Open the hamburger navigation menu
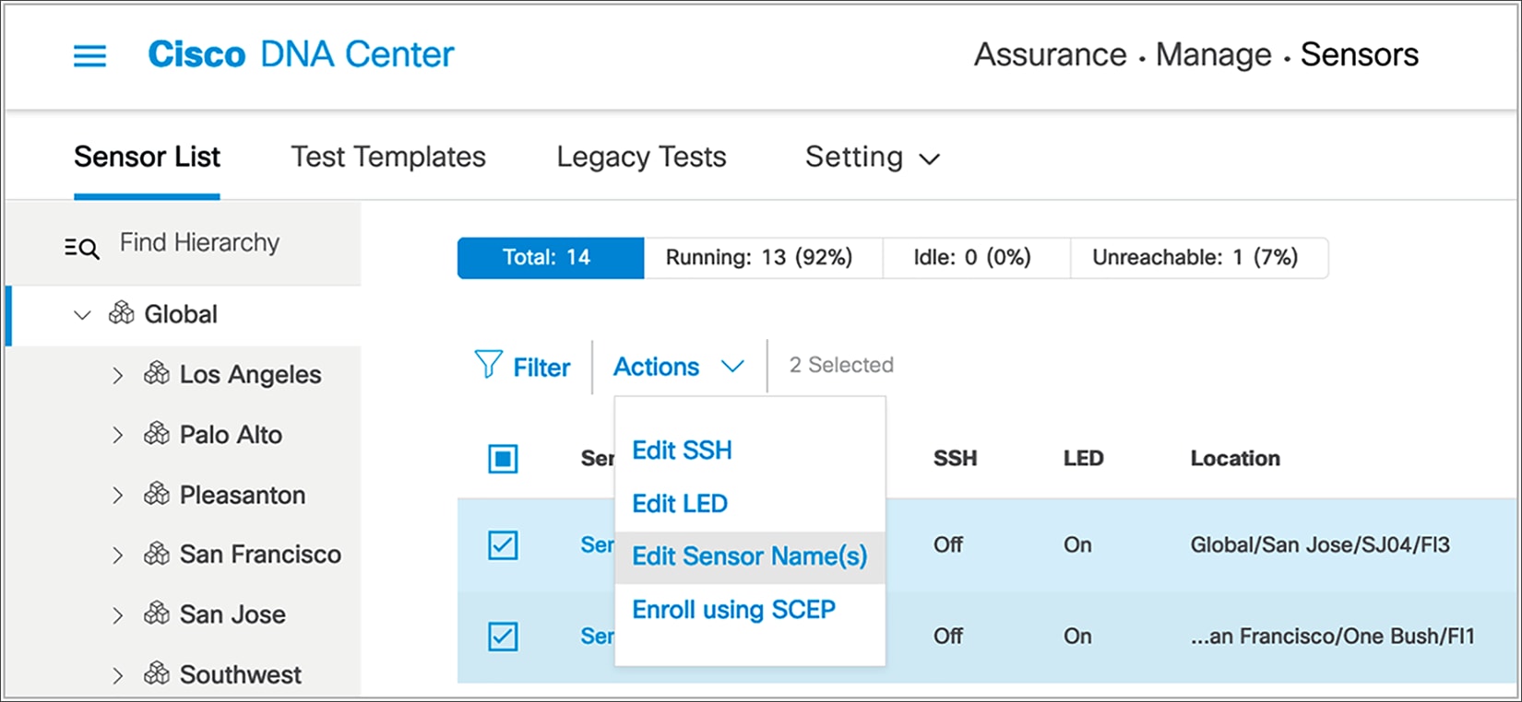The width and height of the screenshot is (1522, 702). (89, 56)
